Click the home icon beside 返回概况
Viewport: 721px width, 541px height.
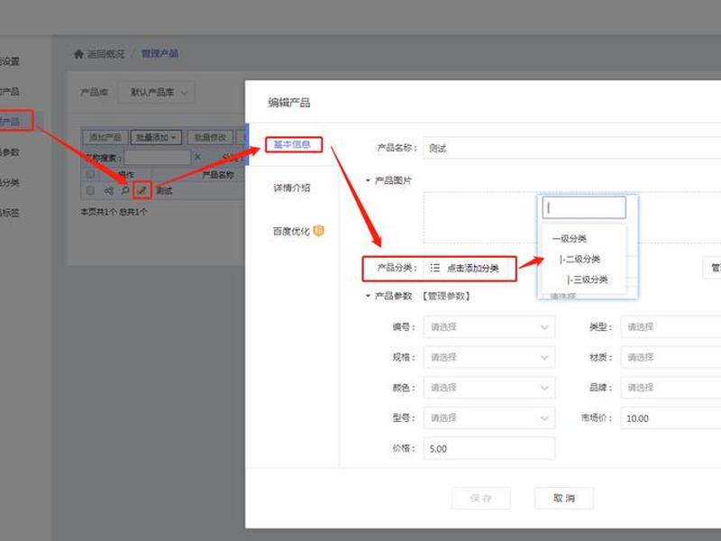point(78,54)
